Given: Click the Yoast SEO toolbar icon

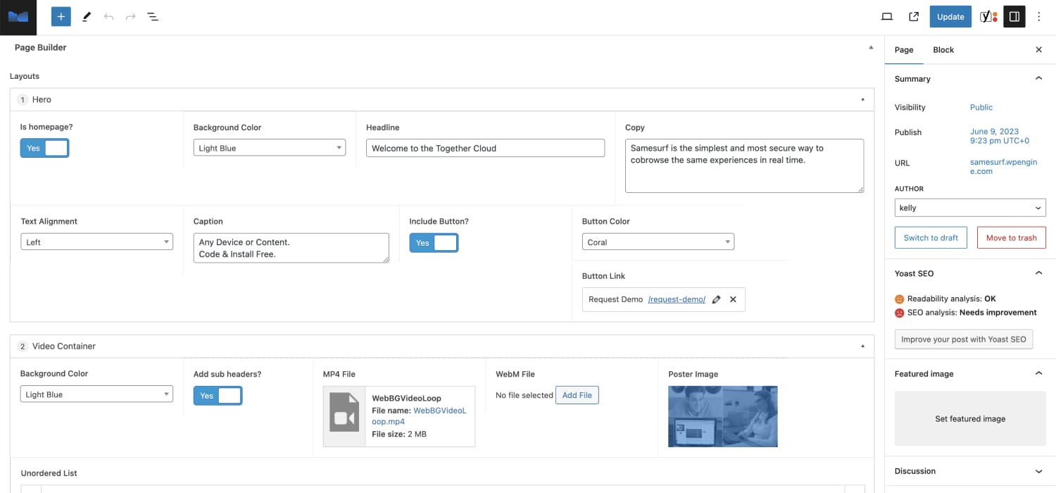Looking at the screenshot, I should (x=987, y=16).
